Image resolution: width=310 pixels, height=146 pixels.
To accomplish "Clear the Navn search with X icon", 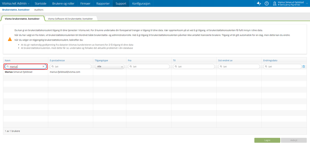I will (x=43, y=67).
